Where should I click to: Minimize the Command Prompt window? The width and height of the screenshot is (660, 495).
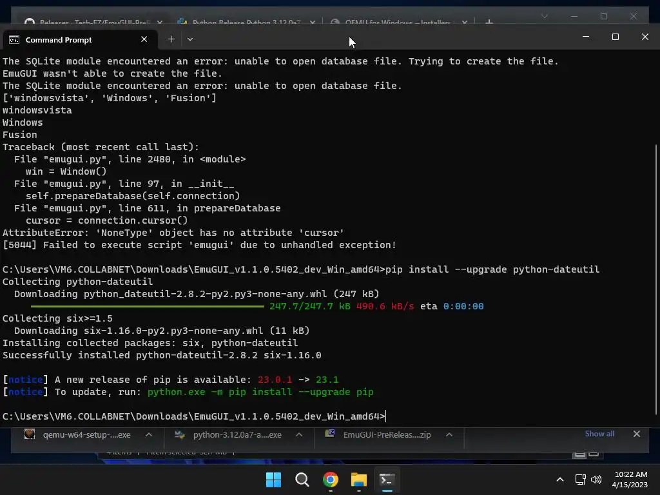point(585,37)
